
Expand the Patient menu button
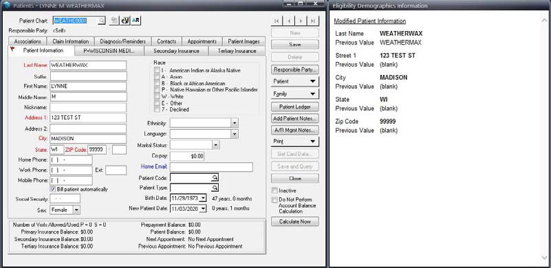pos(295,81)
